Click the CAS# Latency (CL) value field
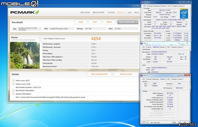 pos(170,98)
